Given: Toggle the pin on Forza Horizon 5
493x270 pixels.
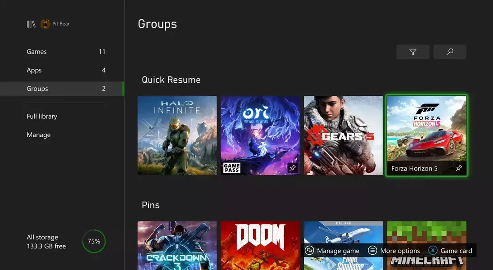Looking at the screenshot, I should (x=459, y=168).
